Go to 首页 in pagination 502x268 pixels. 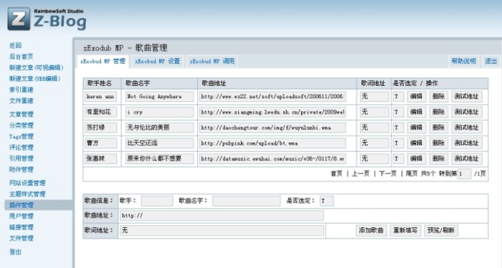tap(336, 173)
